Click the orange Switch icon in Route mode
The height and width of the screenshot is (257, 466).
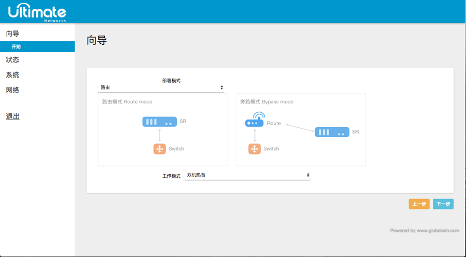[160, 148]
